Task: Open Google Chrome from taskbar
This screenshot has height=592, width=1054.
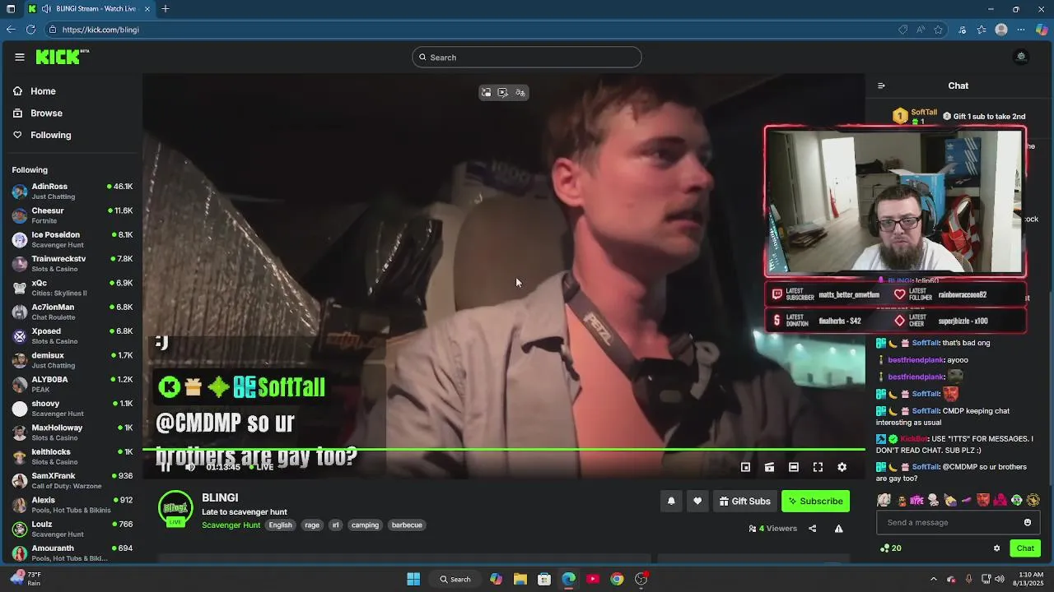Action: click(x=617, y=579)
